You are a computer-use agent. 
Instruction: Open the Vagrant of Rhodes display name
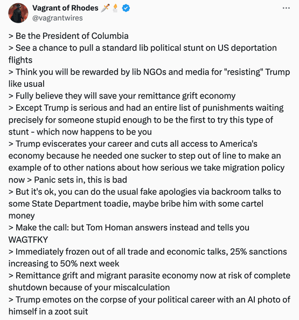pos(65,8)
